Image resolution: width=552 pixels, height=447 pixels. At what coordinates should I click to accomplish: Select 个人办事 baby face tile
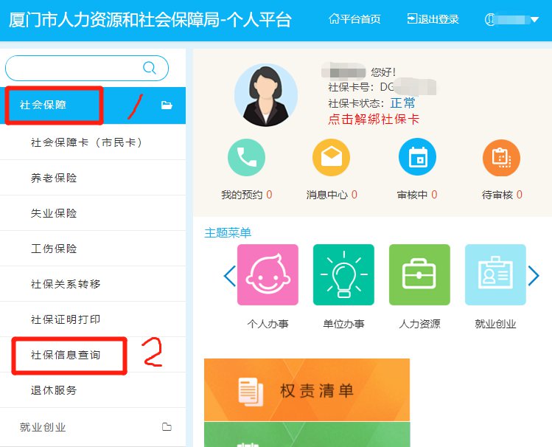coord(268,274)
